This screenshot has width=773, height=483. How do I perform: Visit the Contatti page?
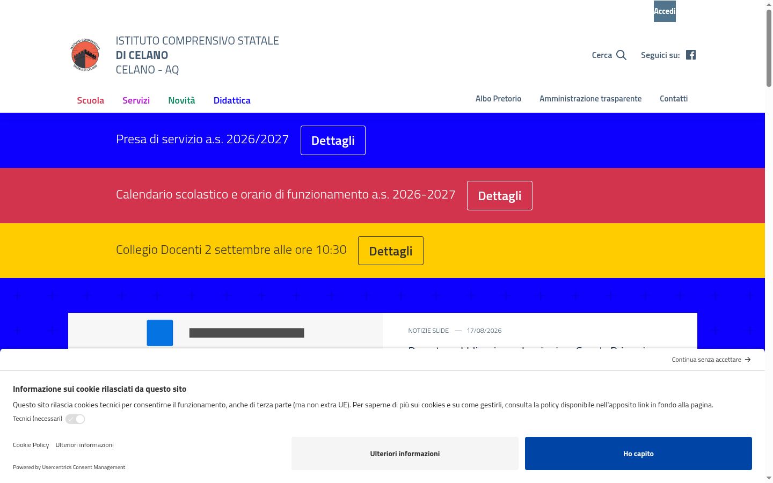(674, 99)
